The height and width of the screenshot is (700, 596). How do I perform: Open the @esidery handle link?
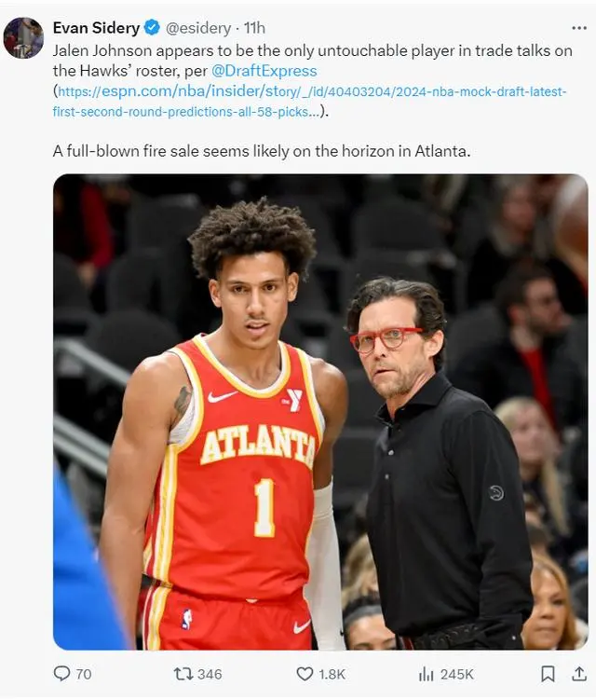point(198,28)
